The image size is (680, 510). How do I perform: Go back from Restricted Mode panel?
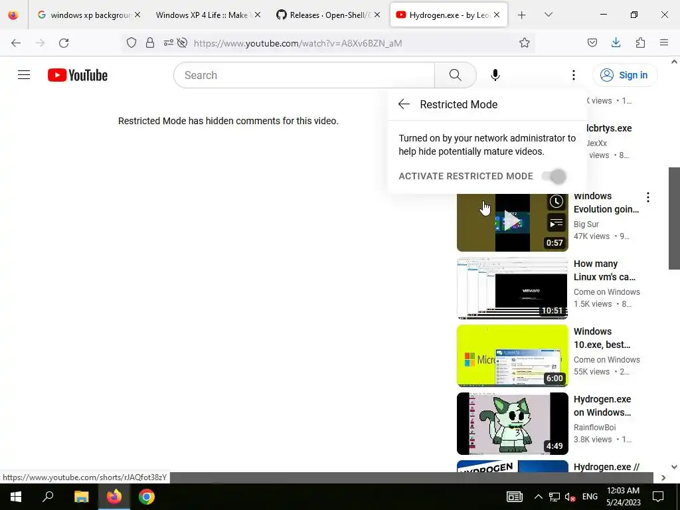click(404, 104)
